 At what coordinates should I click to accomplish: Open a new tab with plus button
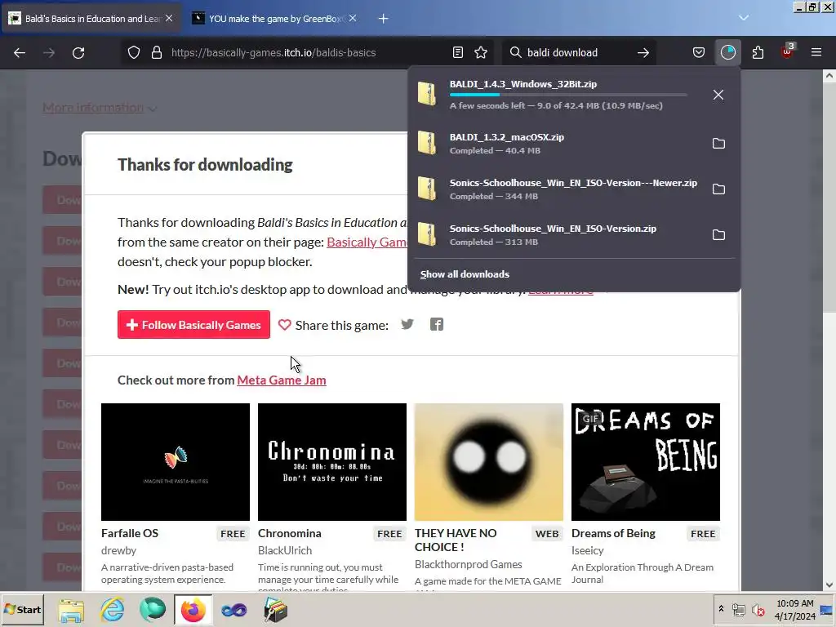tap(384, 19)
